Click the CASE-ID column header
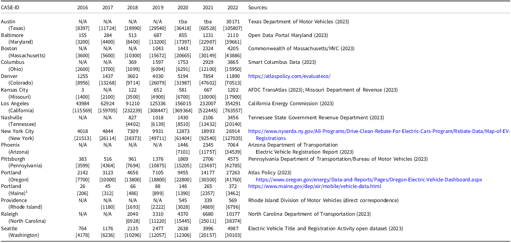The image size is (511, 243). [11, 7]
